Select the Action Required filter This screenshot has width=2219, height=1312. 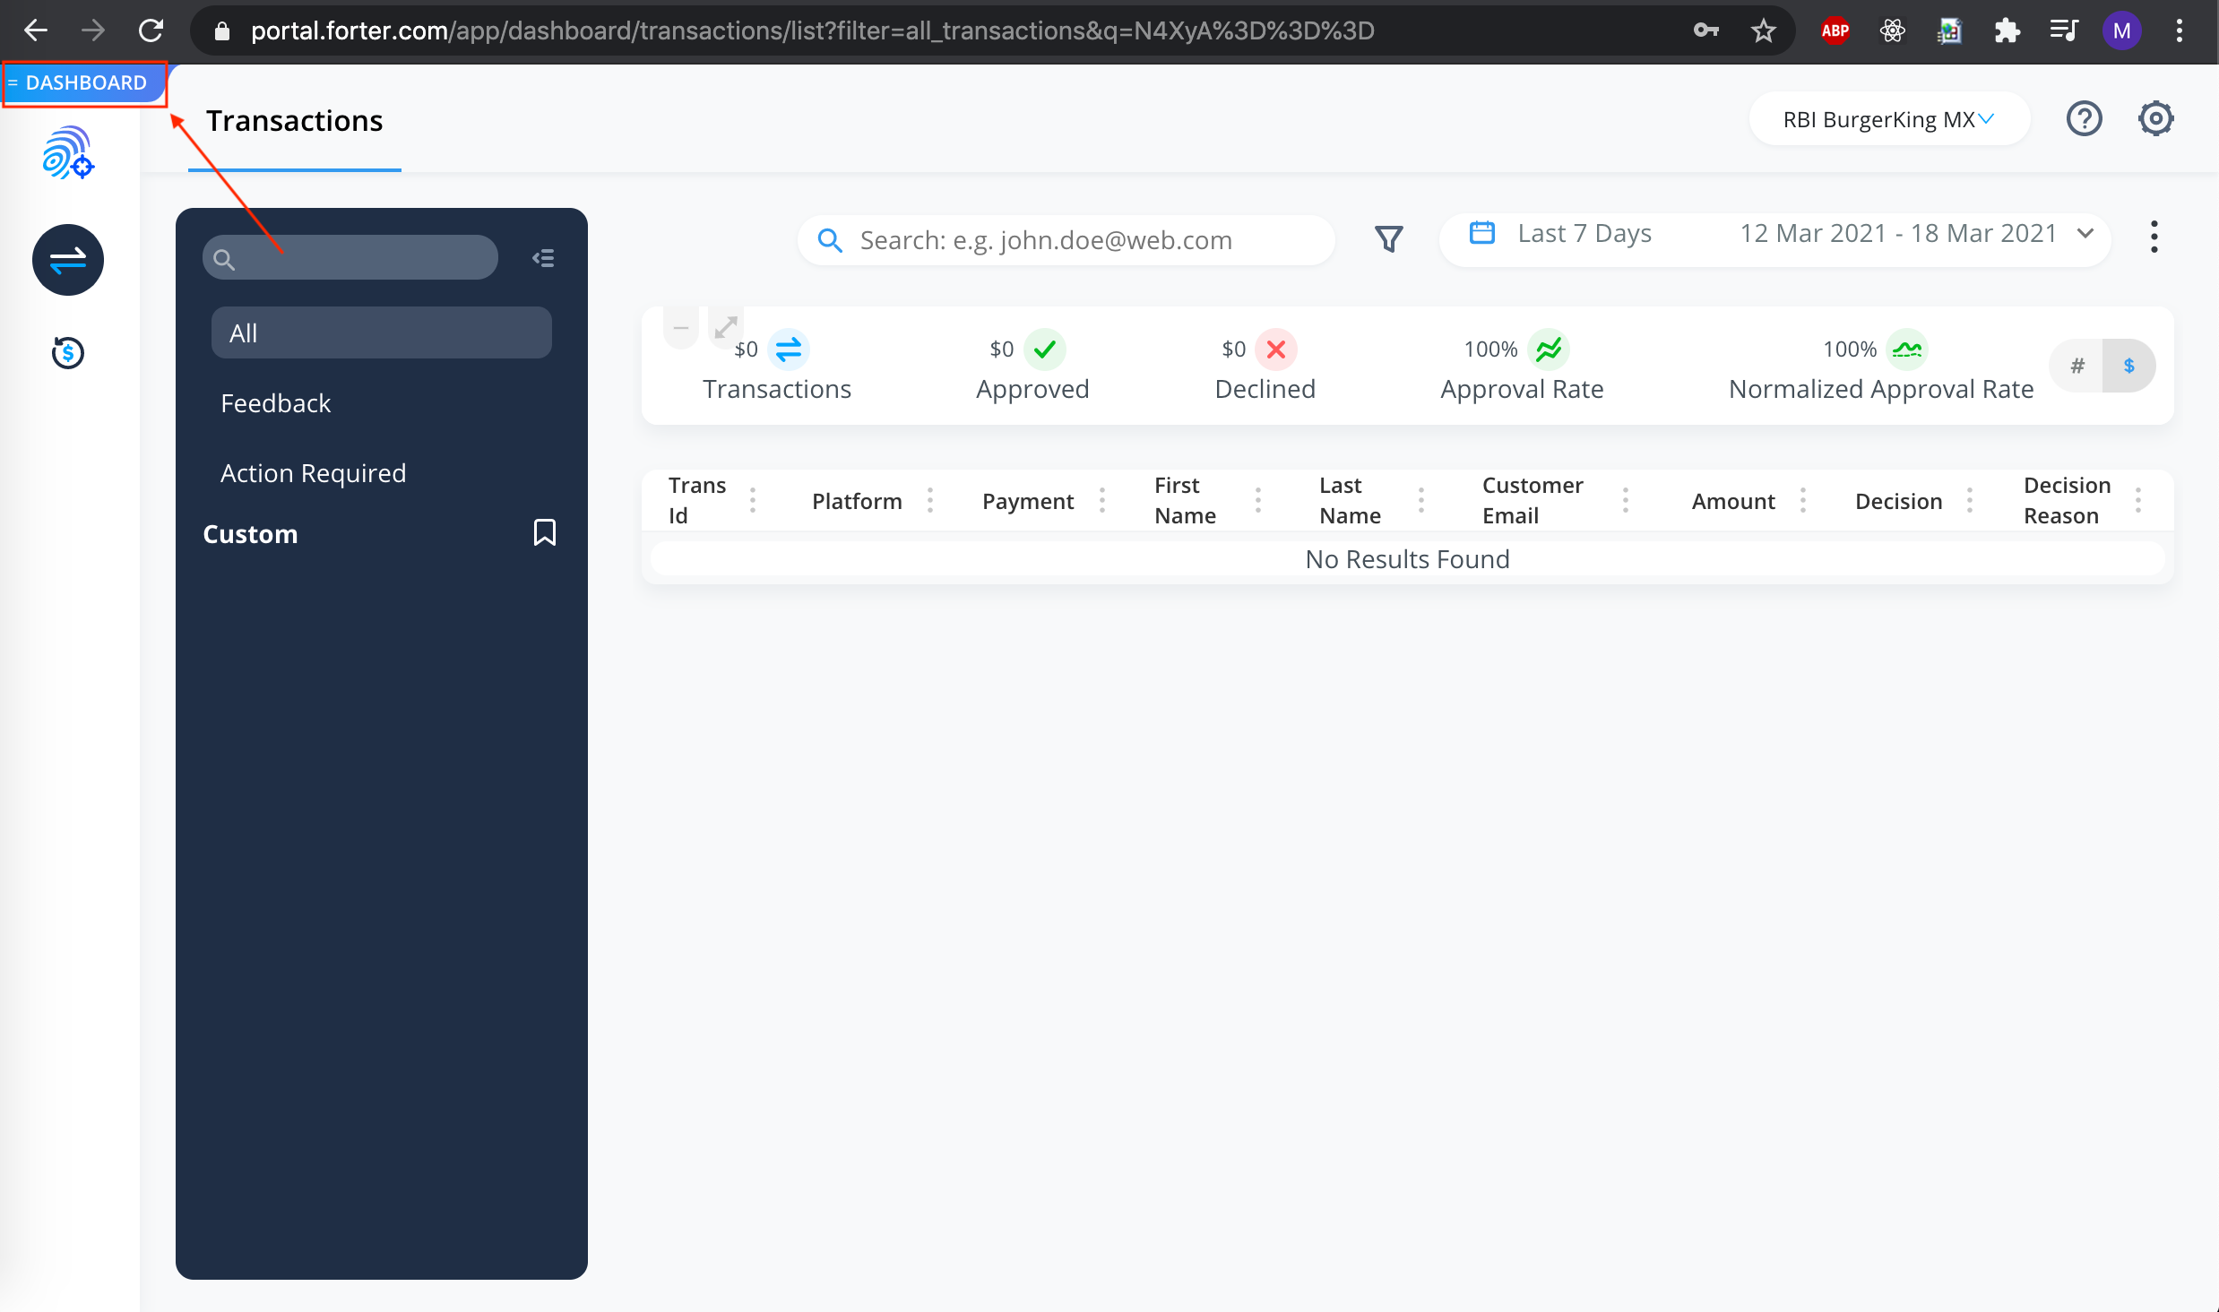[x=313, y=473]
